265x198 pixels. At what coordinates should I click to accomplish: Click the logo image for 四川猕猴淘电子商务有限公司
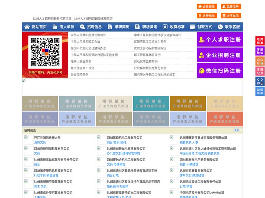pyautogui.click(x=174, y=162)
